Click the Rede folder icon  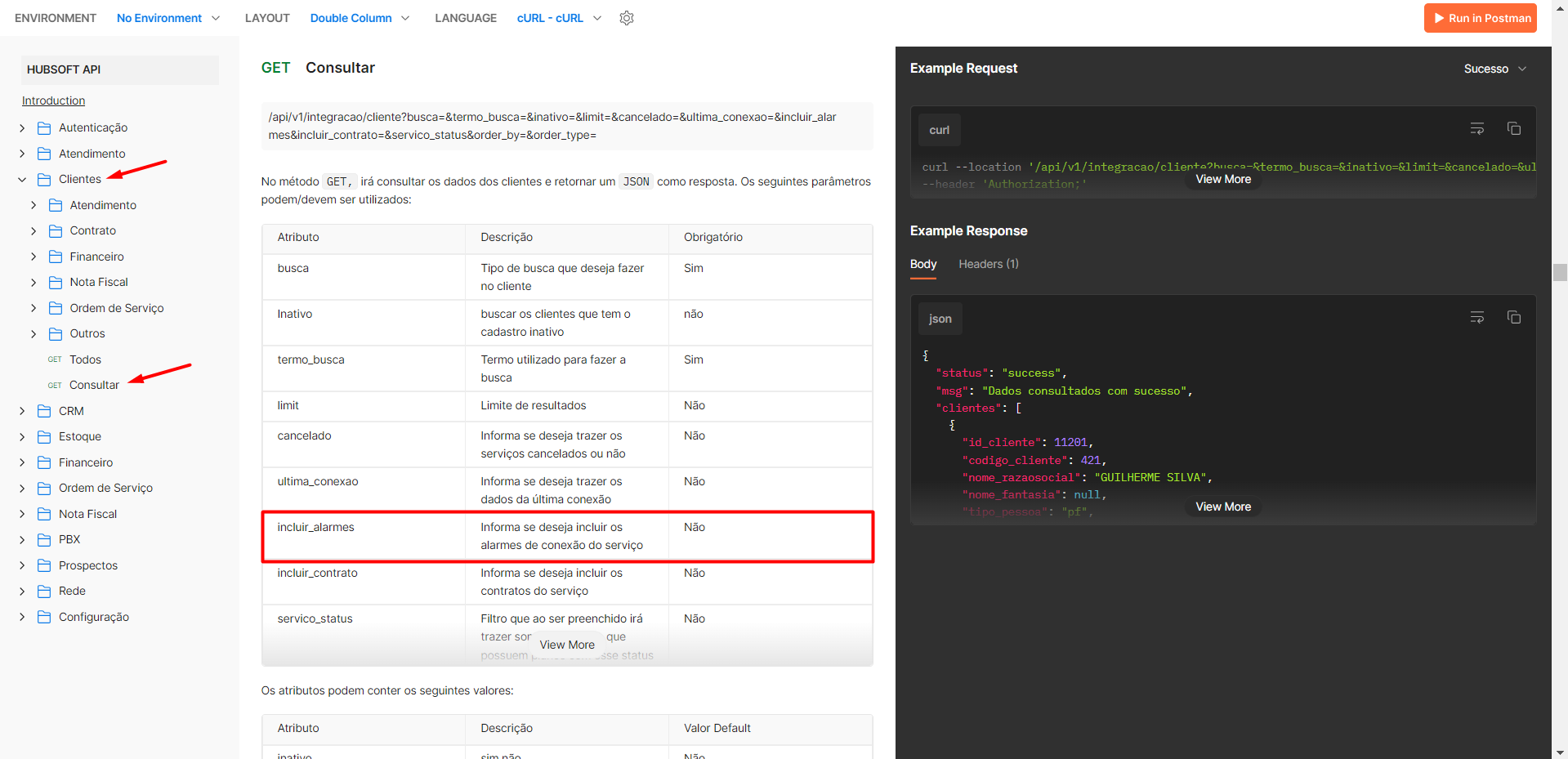[x=44, y=591]
